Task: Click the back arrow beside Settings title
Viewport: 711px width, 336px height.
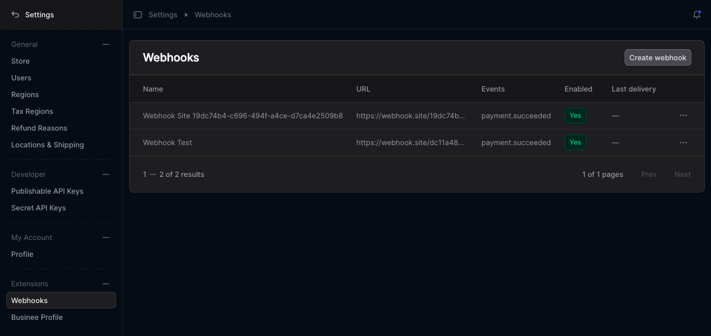Action: coord(15,15)
